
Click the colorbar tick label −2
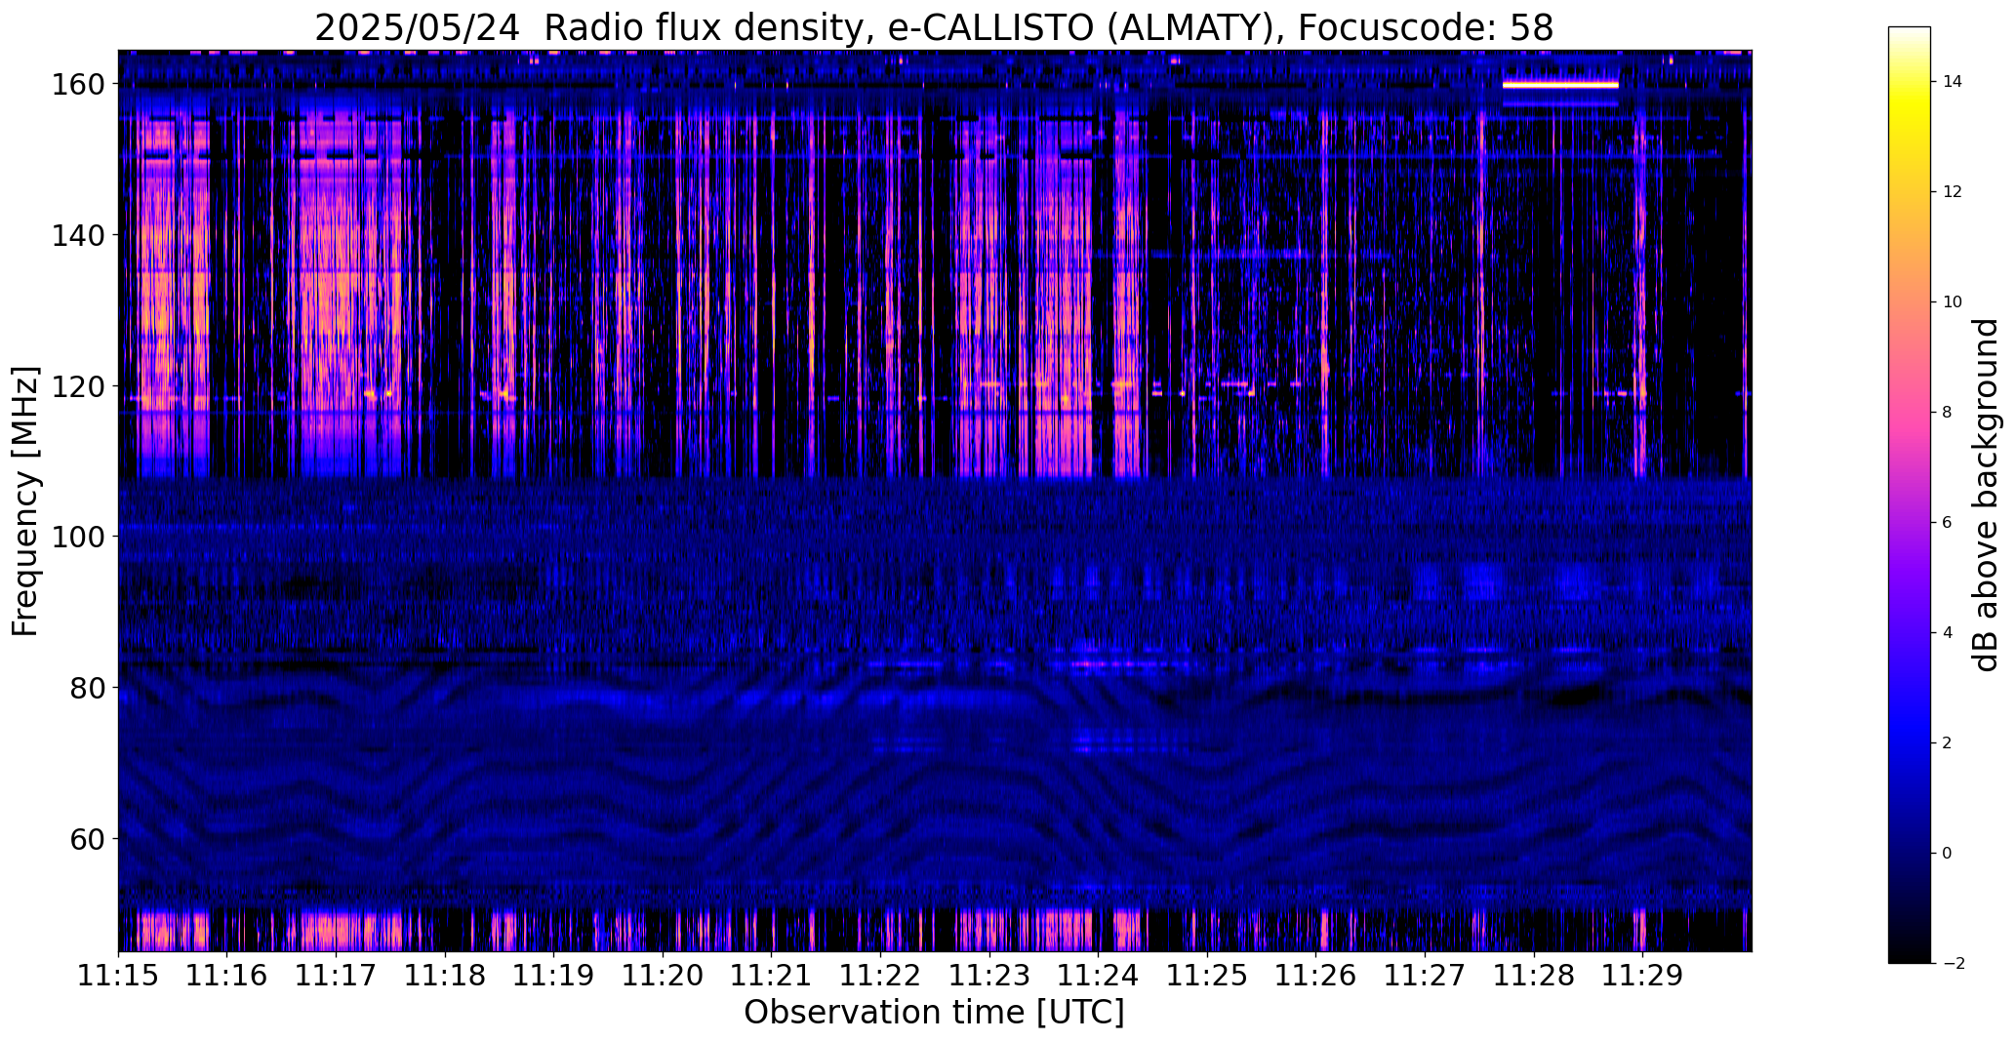[x=1953, y=964]
